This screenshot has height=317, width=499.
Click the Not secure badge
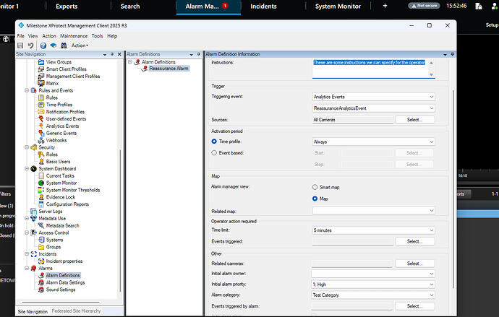pyautogui.click(x=424, y=6)
